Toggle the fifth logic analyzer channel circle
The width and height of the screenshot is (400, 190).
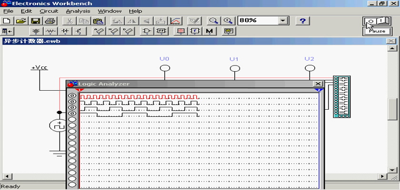pyautogui.click(x=72, y=119)
